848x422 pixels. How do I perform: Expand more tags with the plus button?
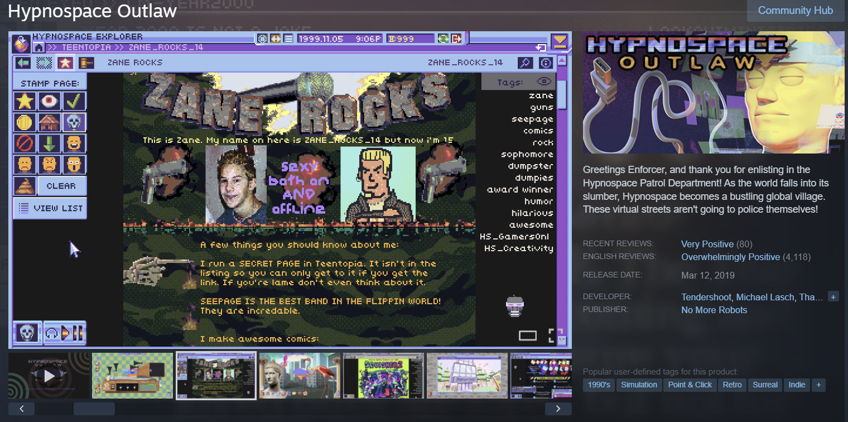(x=818, y=385)
